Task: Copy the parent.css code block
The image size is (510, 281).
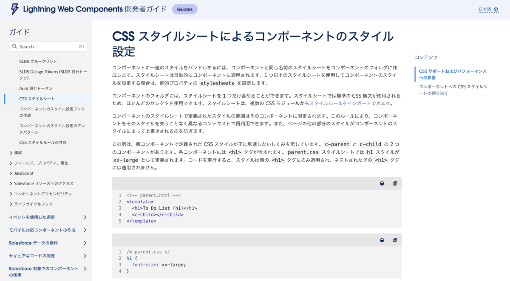Action: [395, 240]
